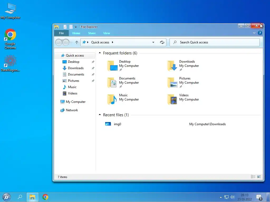Viewport: 270px width, 202px height.
Task: Open My Computer desktop icon
Action: coord(10,11)
